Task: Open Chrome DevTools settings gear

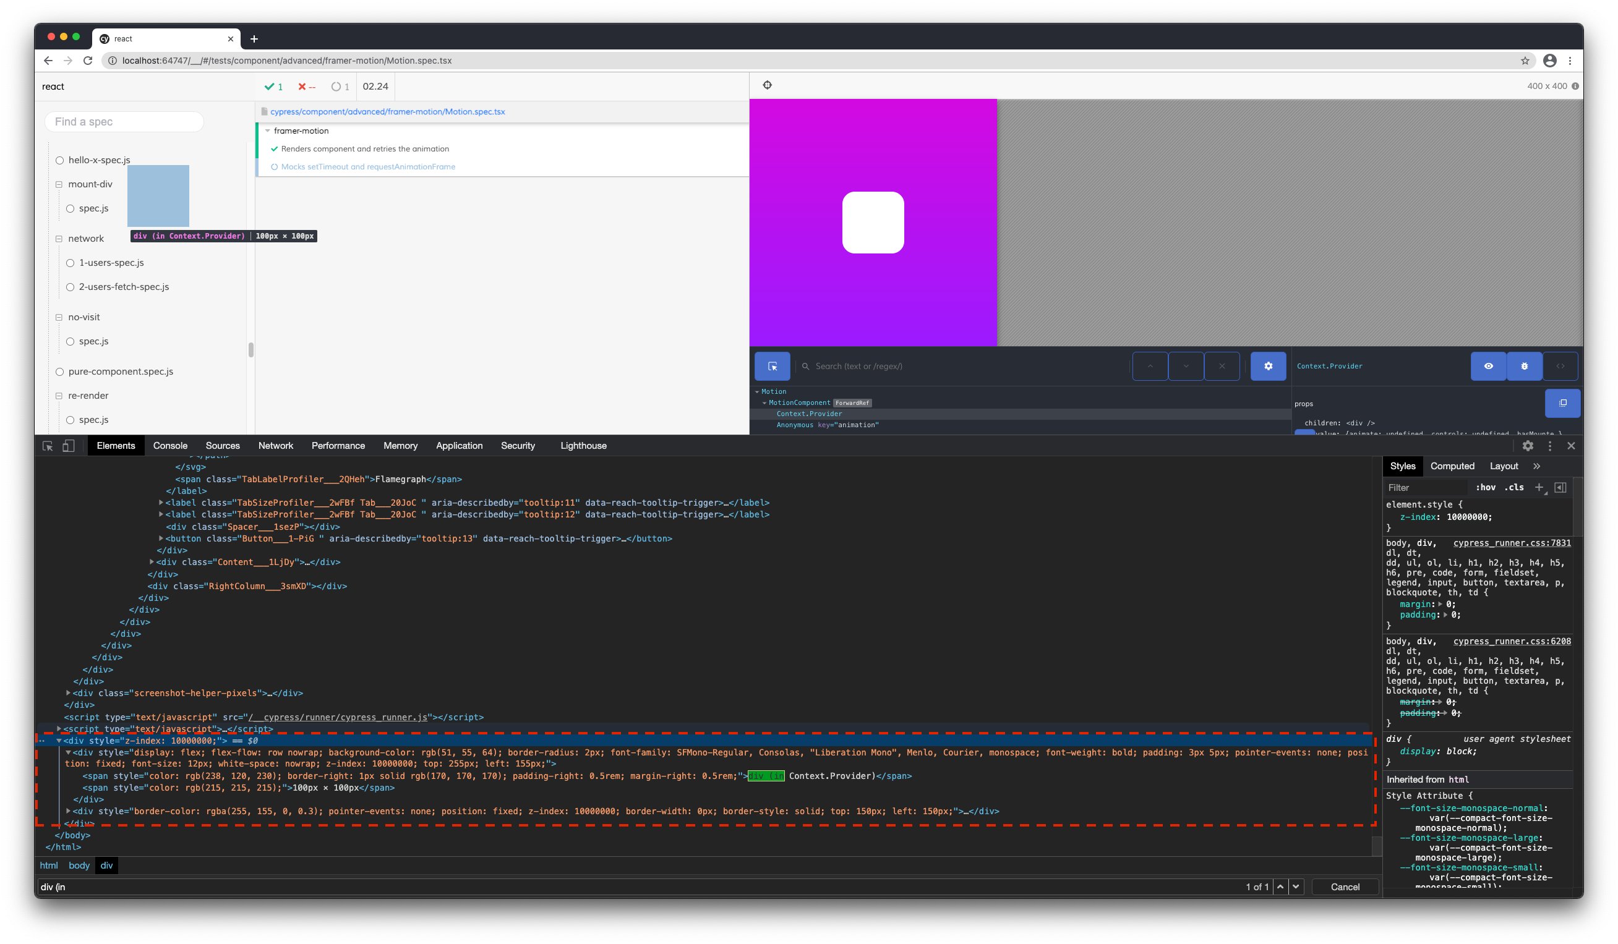Action: 1528,446
